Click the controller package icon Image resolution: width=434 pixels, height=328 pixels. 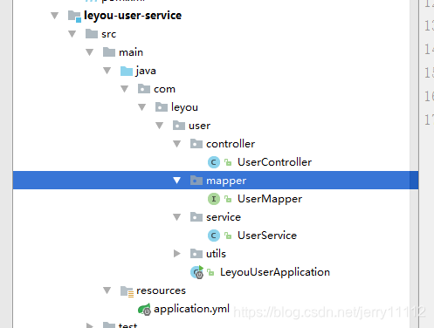196,144
